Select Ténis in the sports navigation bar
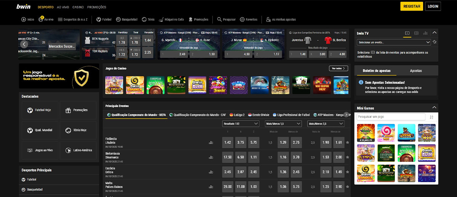The height and width of the screenshot is (197, 457). 148,19
